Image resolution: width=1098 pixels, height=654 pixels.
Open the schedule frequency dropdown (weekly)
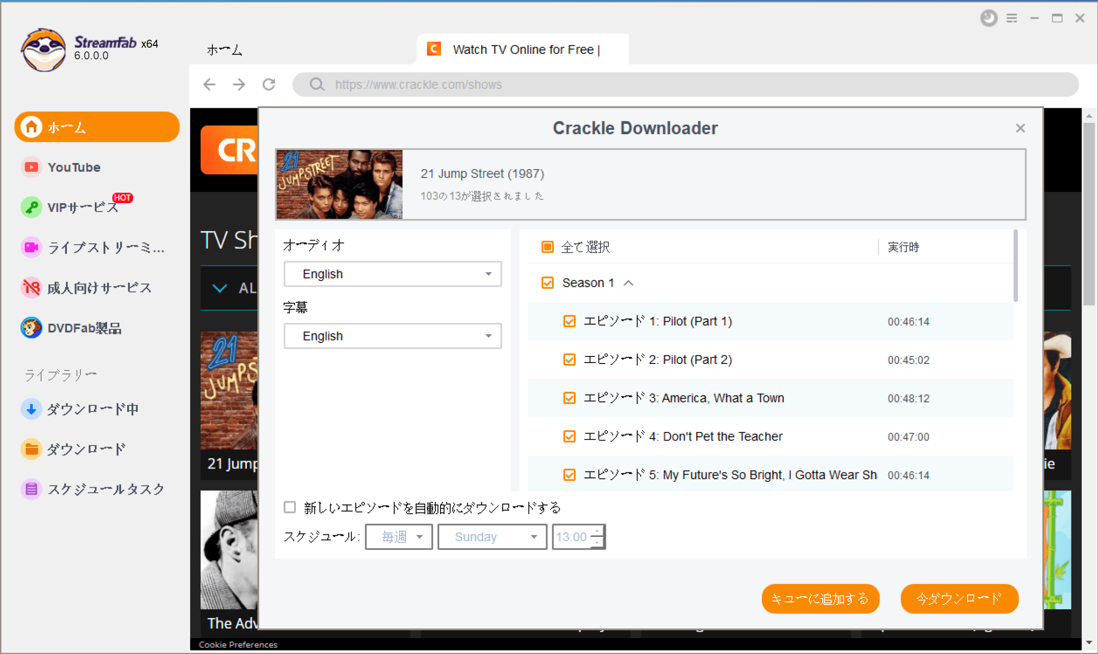coord(398,537)
